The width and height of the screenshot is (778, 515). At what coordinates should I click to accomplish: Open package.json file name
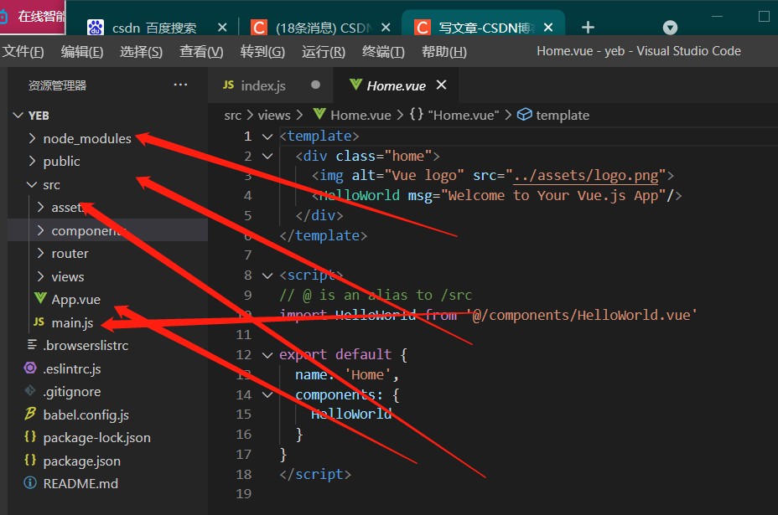82,461
